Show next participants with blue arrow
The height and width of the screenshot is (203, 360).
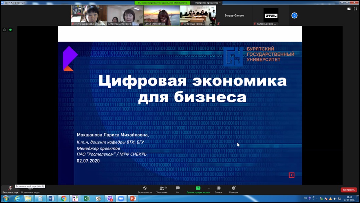[x=294, y=15]
